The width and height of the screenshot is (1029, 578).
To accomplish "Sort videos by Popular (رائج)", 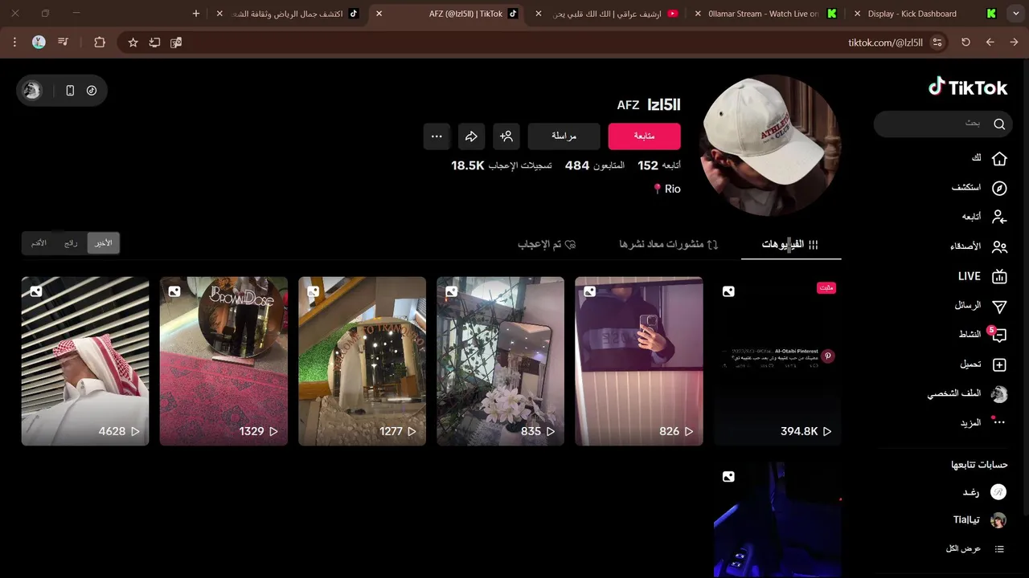I will coord(72,243).
